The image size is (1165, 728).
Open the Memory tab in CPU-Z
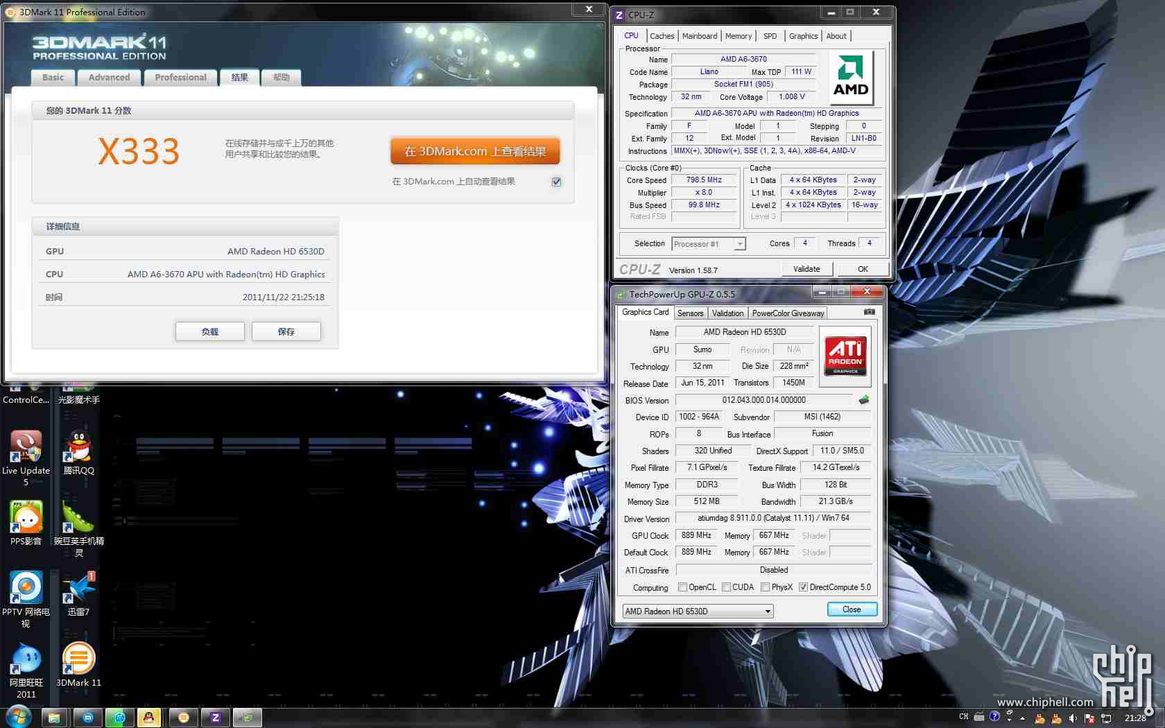[739, 36]
